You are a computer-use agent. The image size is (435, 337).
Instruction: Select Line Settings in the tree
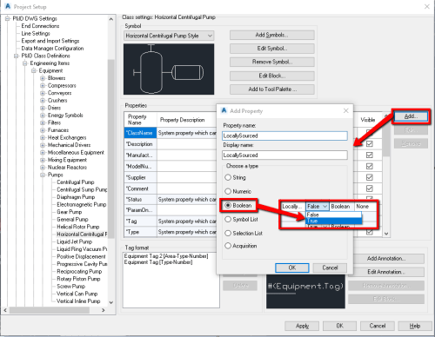coord(36,34)
